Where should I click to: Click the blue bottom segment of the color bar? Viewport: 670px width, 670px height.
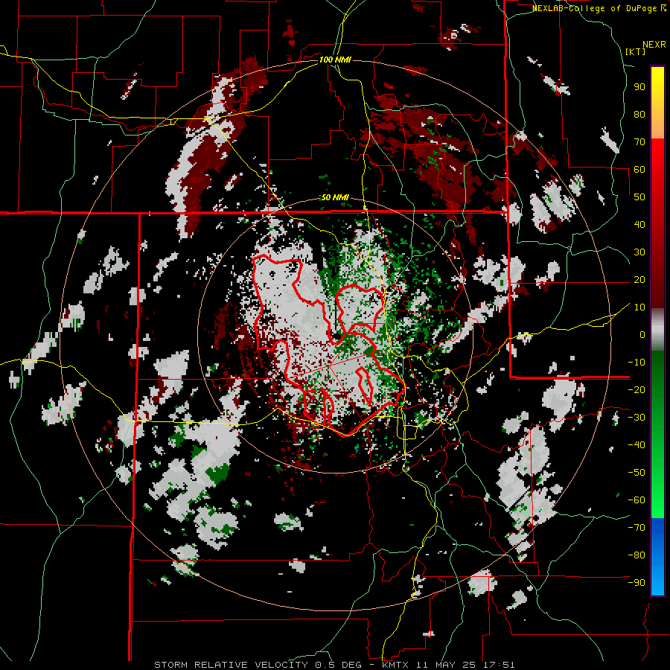pyautogui.click(x=657, y=557)
